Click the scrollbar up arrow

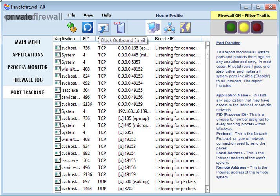point(207,45)
